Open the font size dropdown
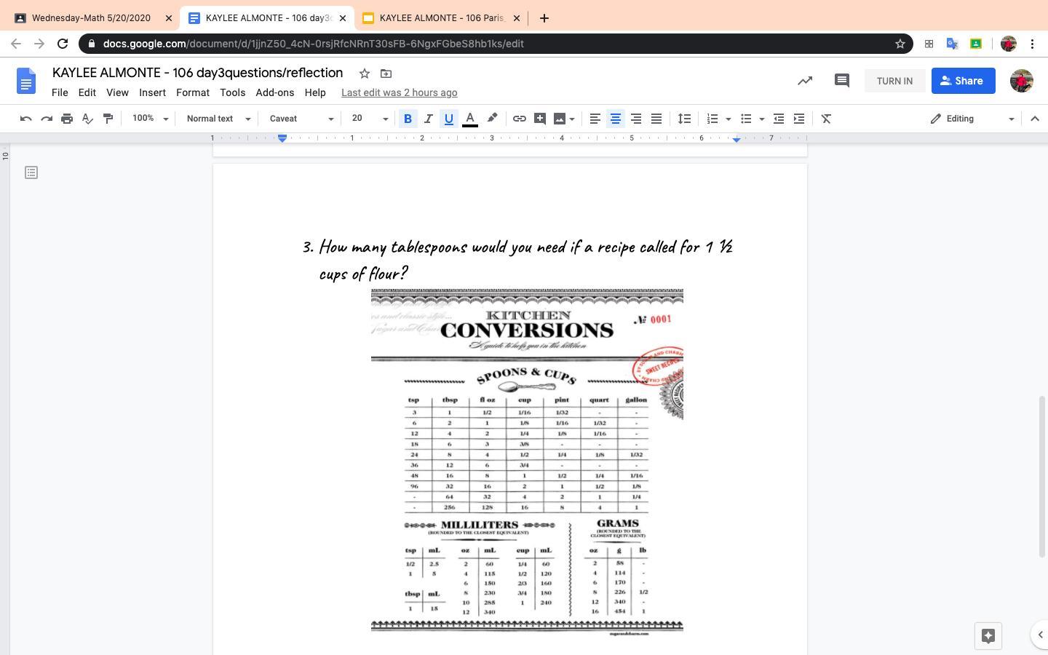The height and width of the screenshot is (655, 1048). (x=370, y=119)
